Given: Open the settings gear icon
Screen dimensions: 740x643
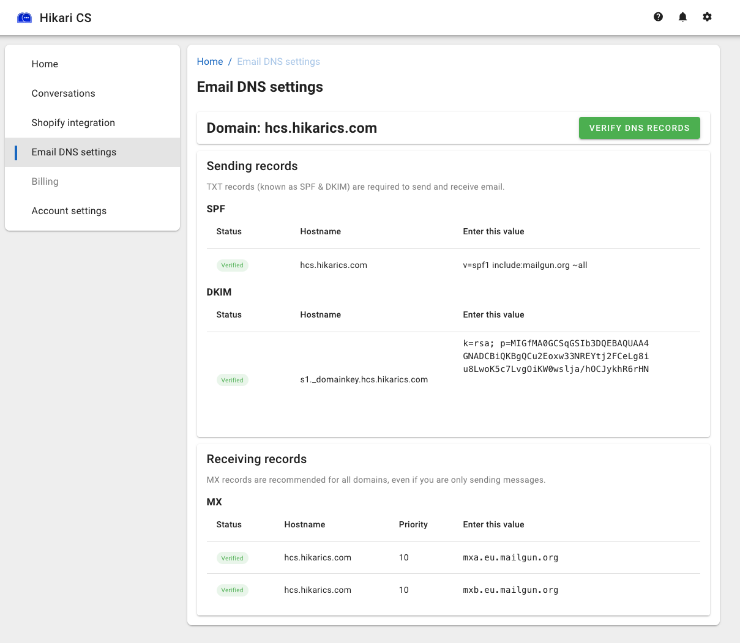Looking at the screenshot, I should pyautogui.click(x=707, y=17).
